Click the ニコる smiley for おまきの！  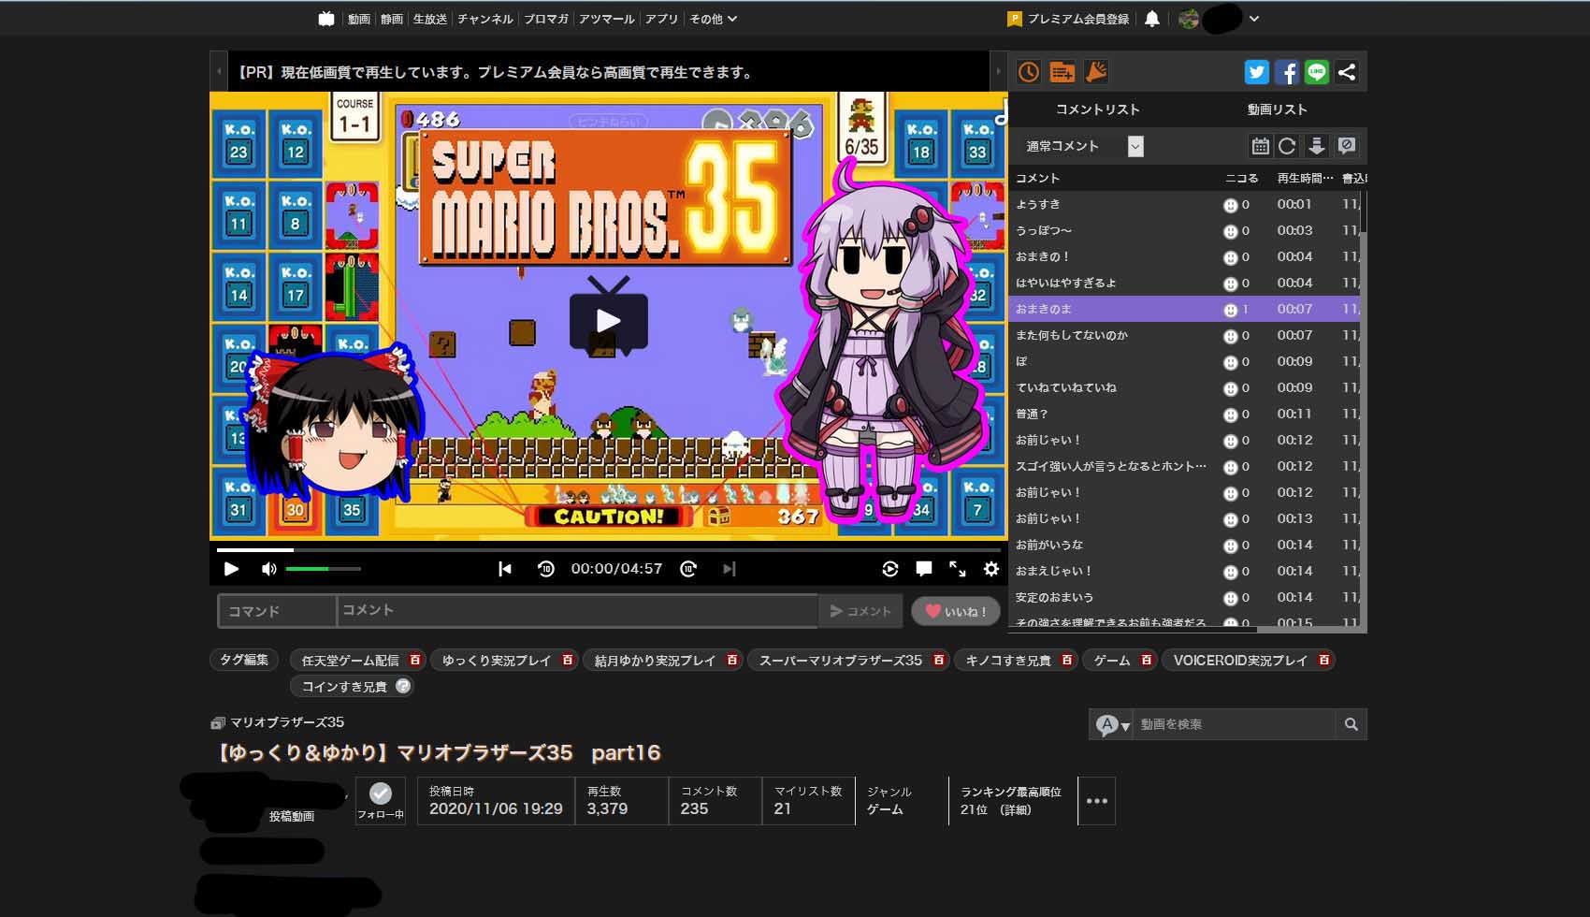[1231, 257]
